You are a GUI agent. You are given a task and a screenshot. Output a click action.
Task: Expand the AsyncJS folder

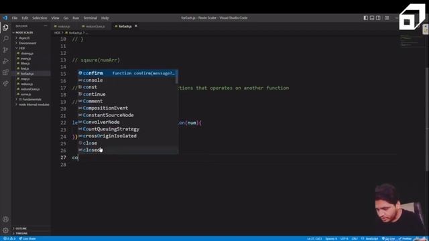pos(24,38)
